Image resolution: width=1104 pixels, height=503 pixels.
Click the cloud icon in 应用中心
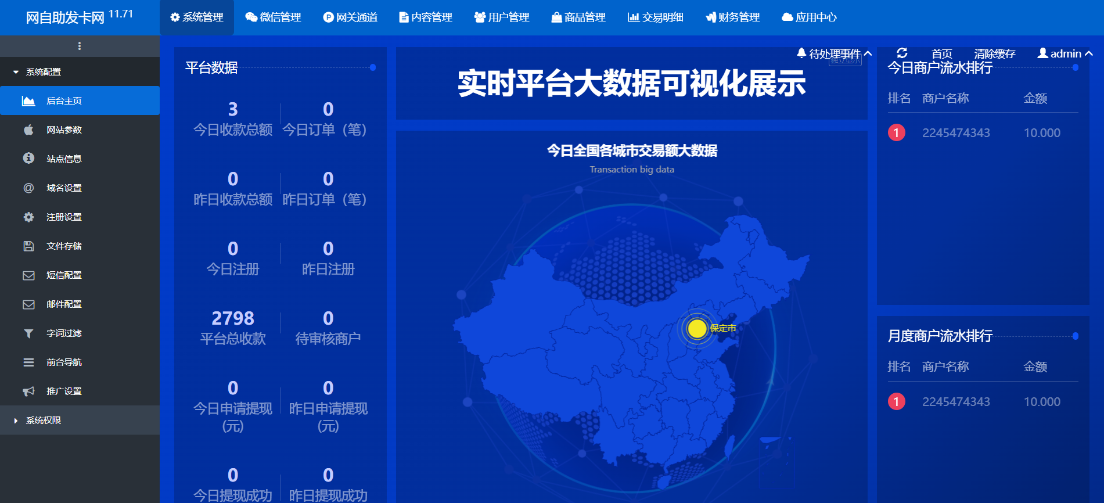pyautogui.click(x=787, y=17)
